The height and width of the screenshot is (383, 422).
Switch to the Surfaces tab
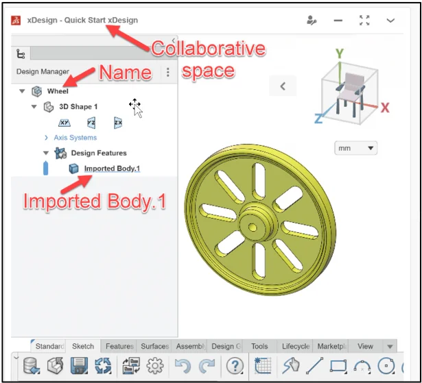[154, 346]
